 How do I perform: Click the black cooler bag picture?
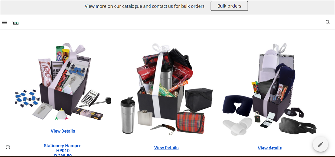click(x=199, y=100)
